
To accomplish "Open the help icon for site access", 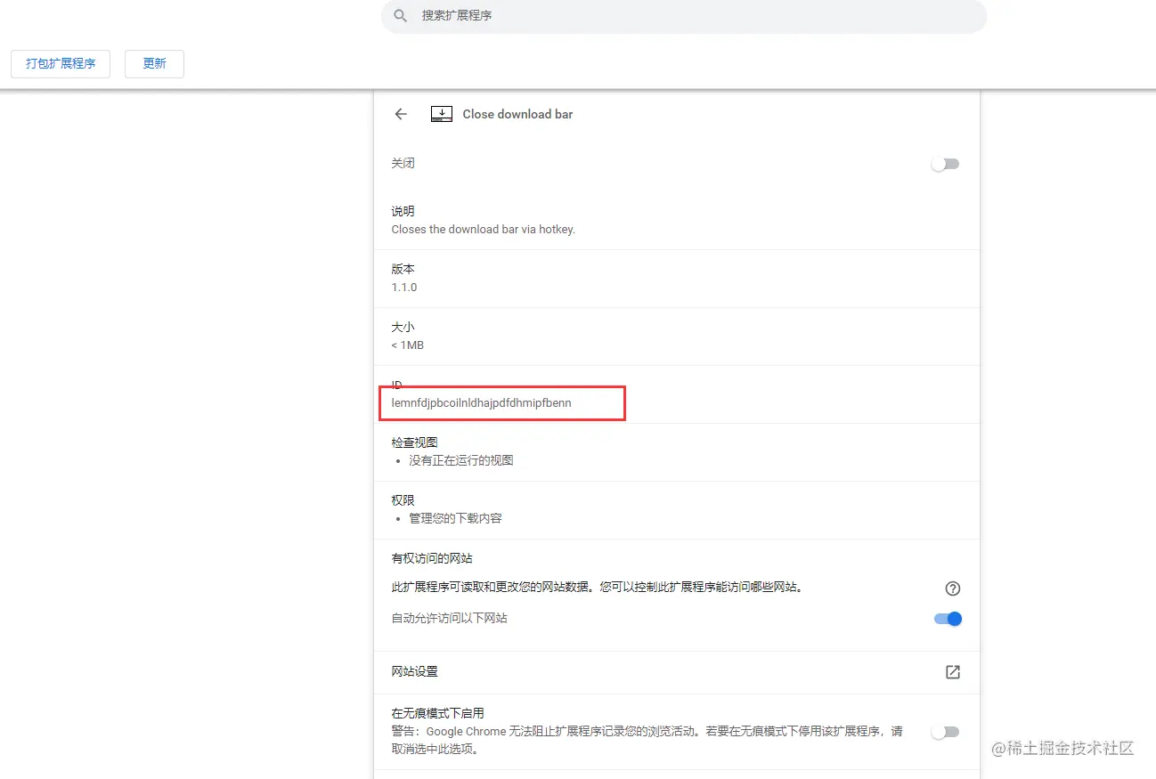I will pos(952,588).
